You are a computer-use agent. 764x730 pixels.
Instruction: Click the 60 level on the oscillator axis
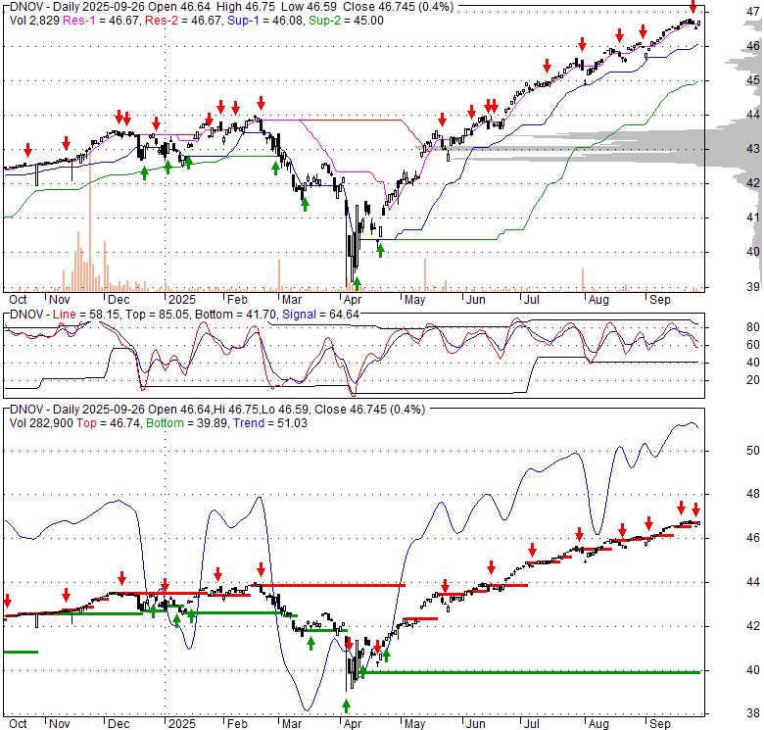[x=753, y=345]
